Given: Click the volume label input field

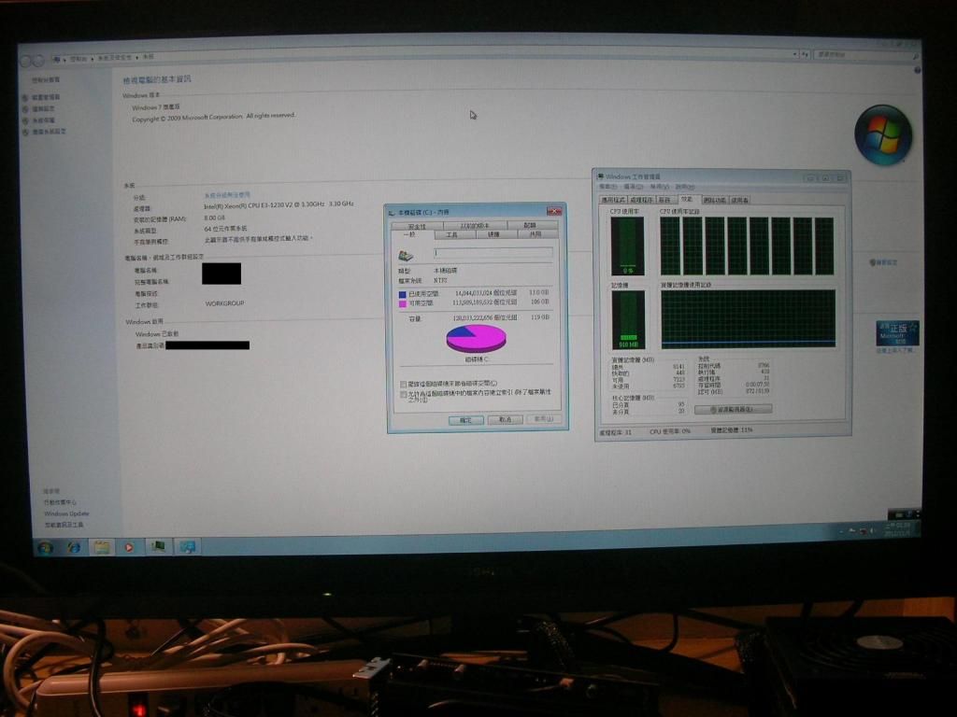Looking at the screenshot, I should pos(493,252).
